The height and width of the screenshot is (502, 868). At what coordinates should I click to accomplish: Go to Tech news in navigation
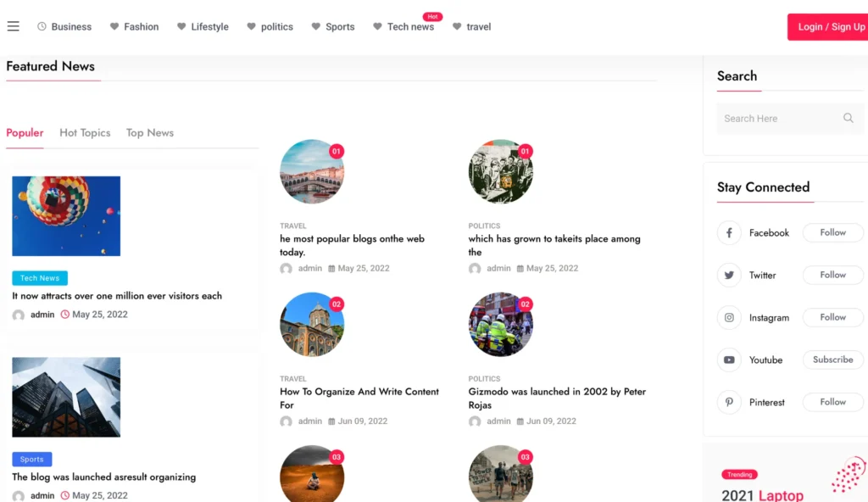click(410, 27)
